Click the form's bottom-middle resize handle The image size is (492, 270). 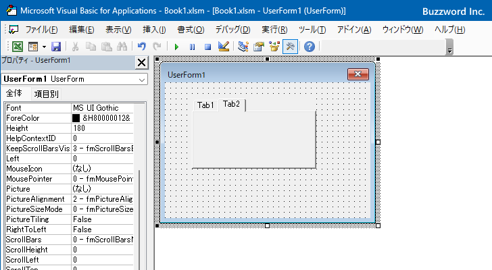click(x=268, y=225)
